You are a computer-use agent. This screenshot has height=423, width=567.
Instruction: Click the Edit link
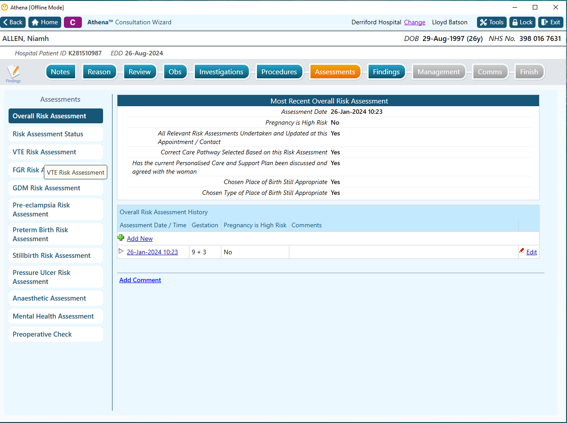click(531, 252)
